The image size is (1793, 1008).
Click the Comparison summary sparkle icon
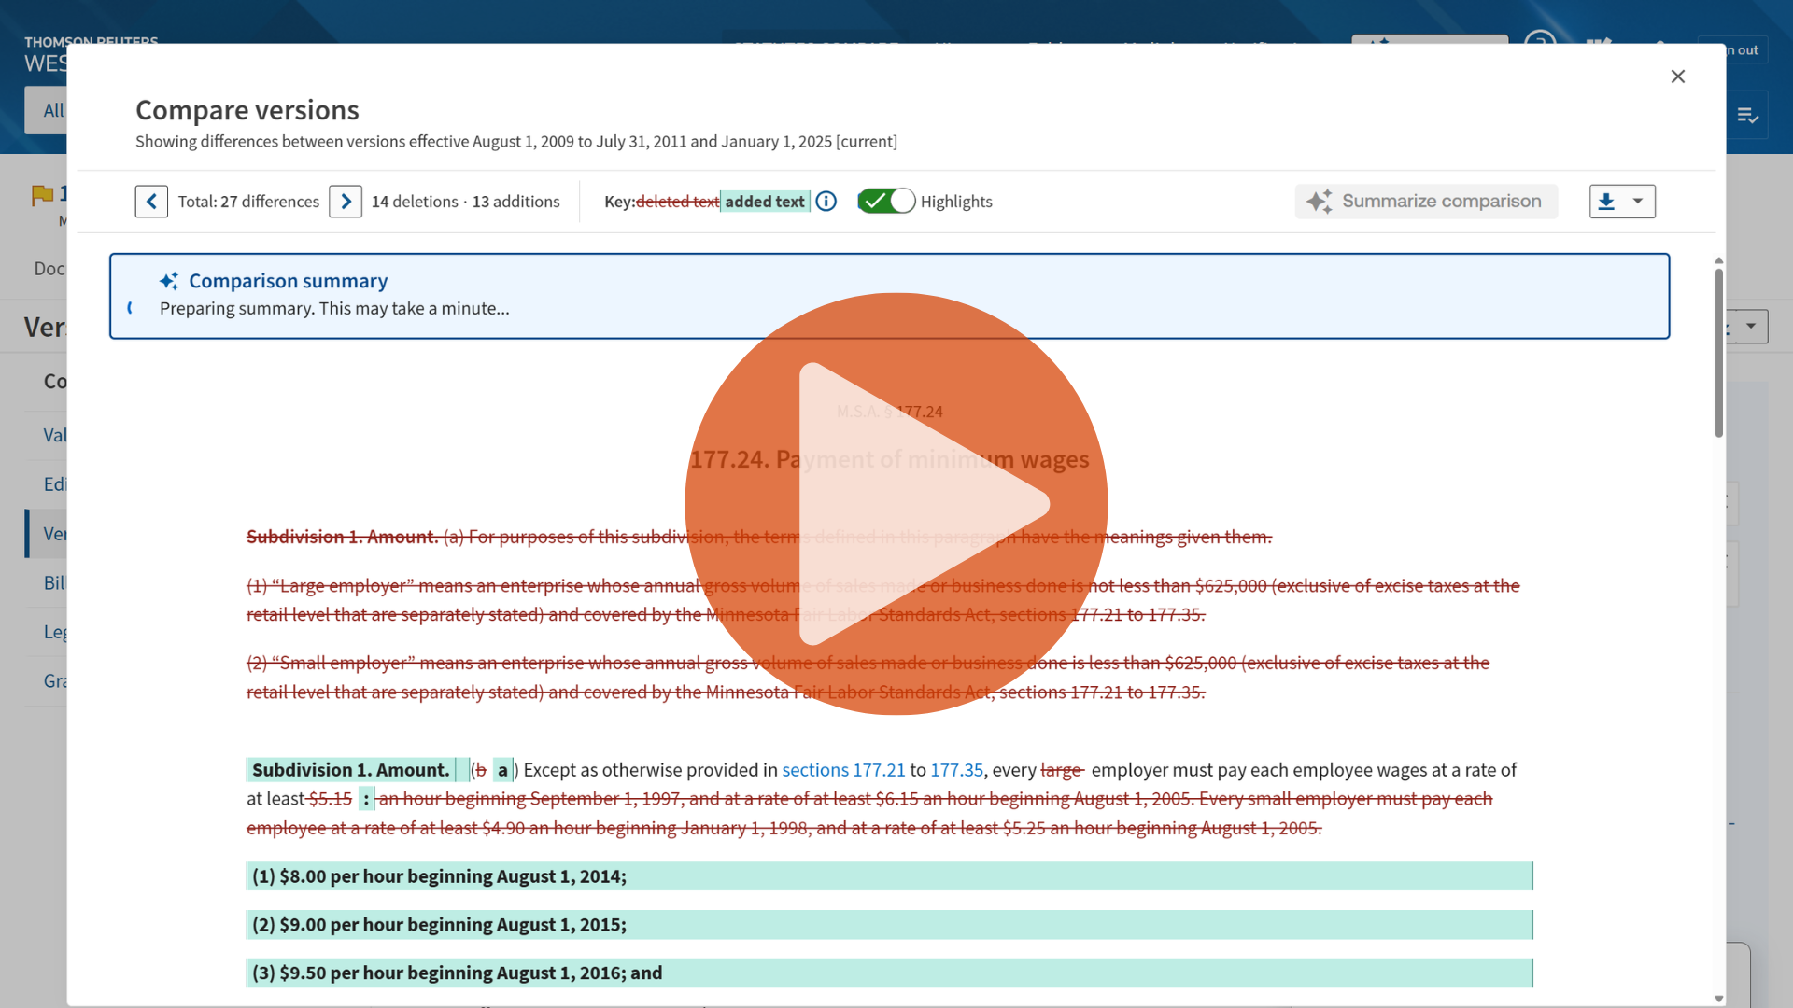pos(169,281)
